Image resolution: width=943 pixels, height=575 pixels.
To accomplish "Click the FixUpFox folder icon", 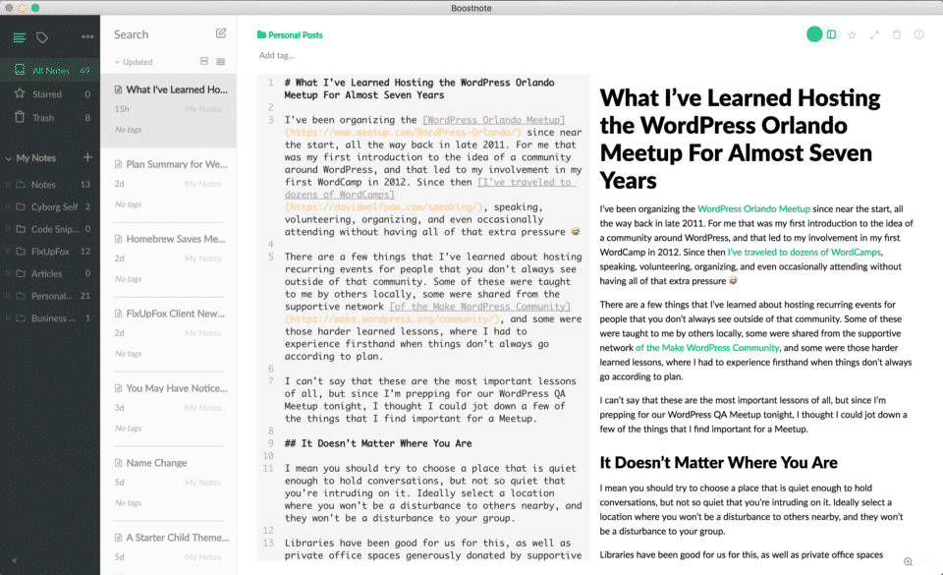I will pos(21,252).
